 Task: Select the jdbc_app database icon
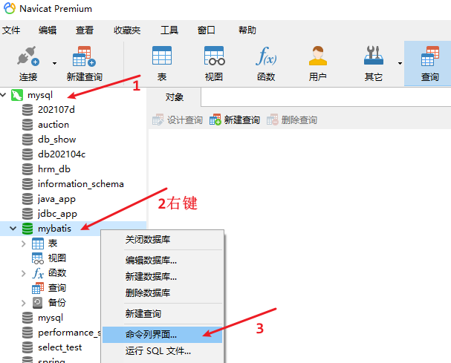[27, 214]
